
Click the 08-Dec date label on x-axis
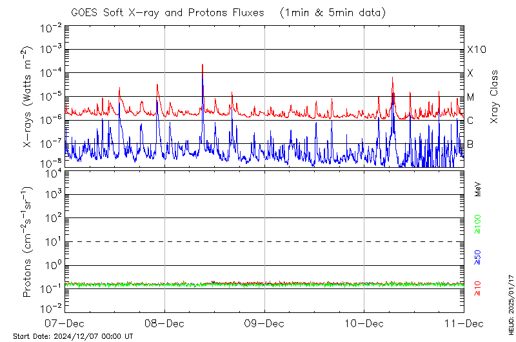coord(164,323)
